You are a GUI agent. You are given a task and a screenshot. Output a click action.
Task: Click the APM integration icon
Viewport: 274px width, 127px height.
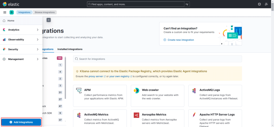(x=79, y=90)
